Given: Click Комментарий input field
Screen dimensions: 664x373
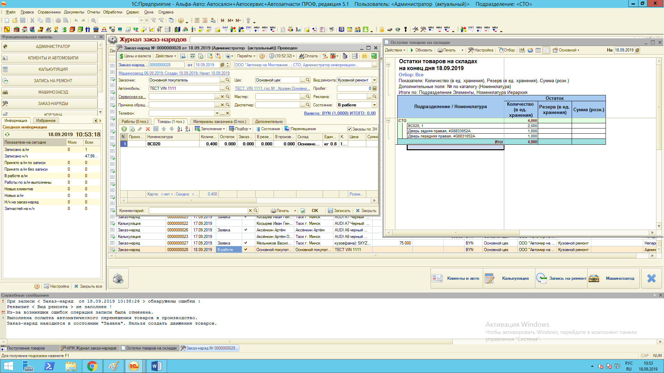Looking at the screenshot, I should point(198,211).
